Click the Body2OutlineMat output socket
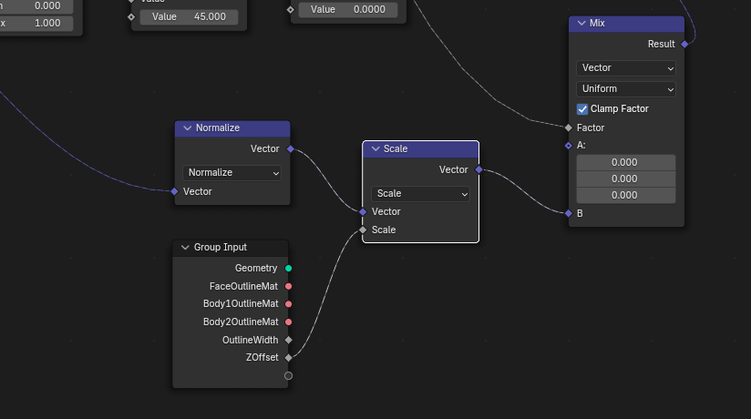Viewport: 751px width, 419px height. point(289,322)
